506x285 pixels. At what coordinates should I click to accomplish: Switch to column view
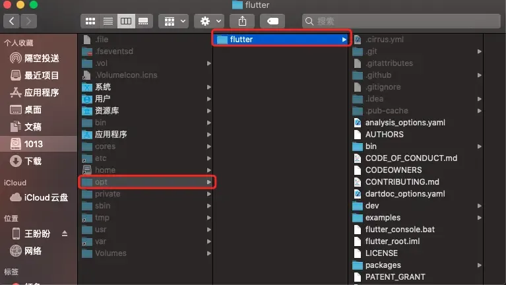click(x=126, y=21)
